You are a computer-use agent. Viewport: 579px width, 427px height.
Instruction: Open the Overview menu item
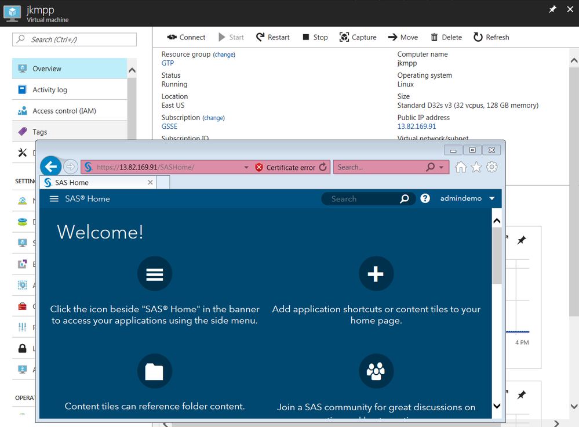[x=70, y=68]
